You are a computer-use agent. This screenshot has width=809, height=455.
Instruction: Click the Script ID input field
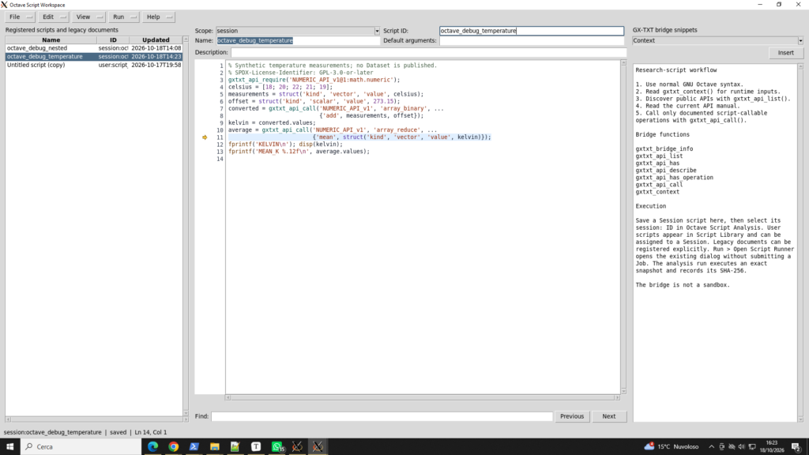(x=532, y=31)
